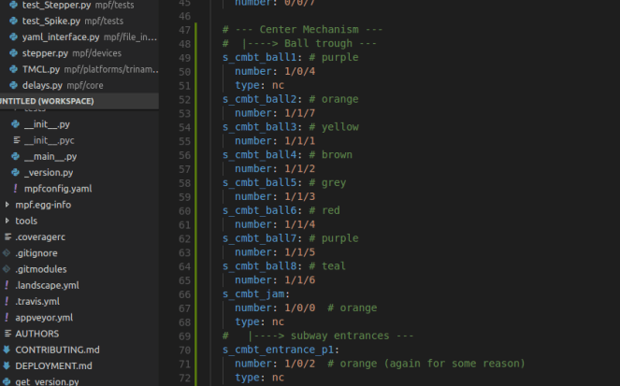Click the '# --- Center Mechanism ---' comment
This screenshot has width=620, height=386.
coord(302,30)
